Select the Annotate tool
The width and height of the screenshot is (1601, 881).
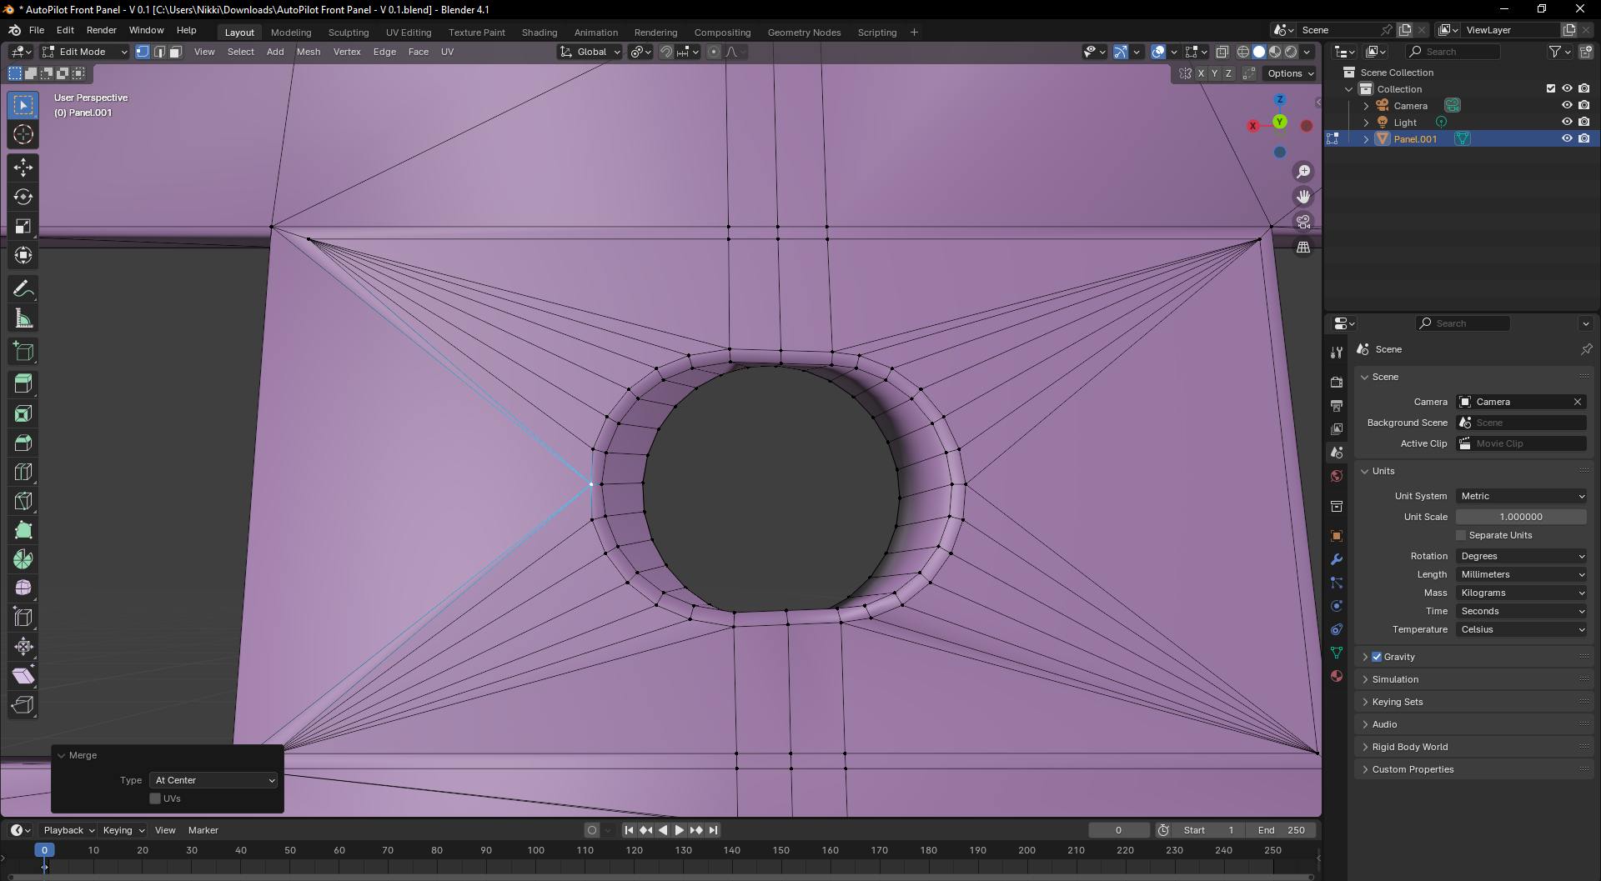(x=23, y=289)
